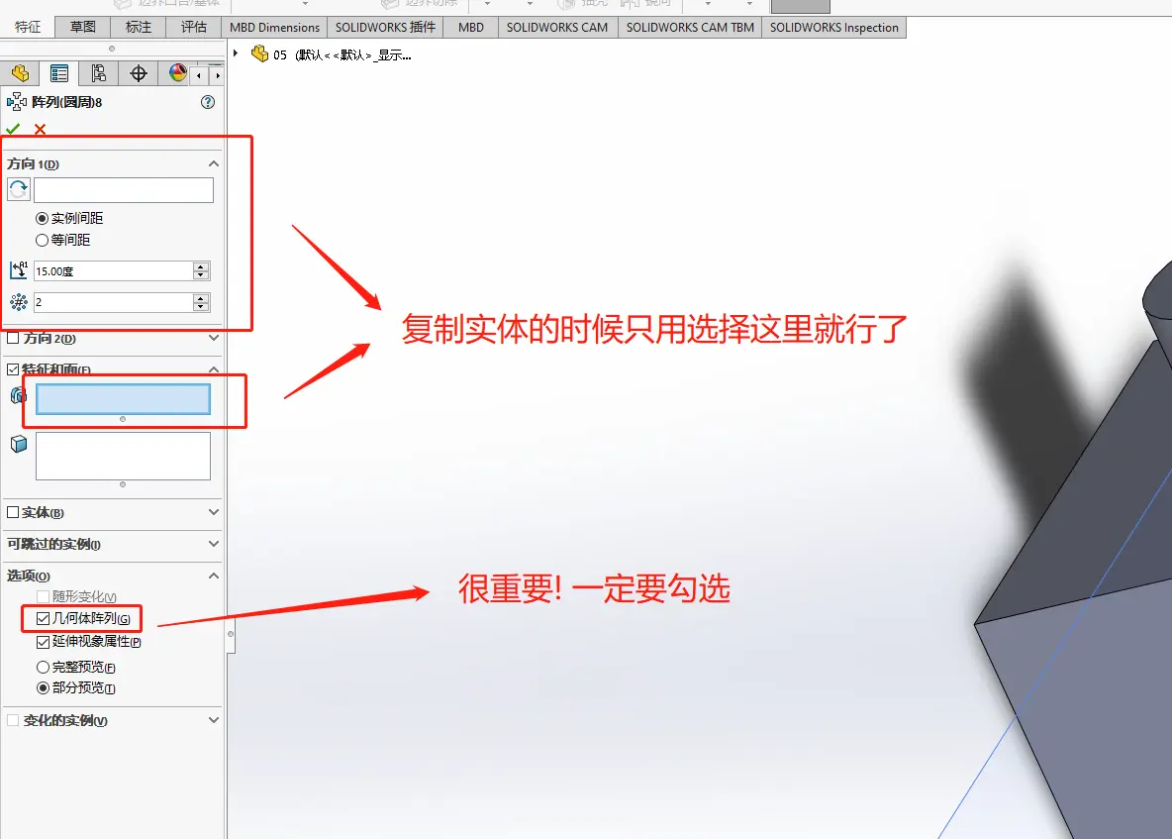Open the DisplayManager color ball tab
The height and width of the screenshot is (839, 1172).
[178, 72]
